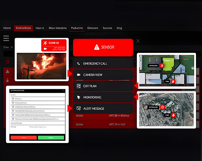Click the Monitoring icon in the menu

[78, 97]
